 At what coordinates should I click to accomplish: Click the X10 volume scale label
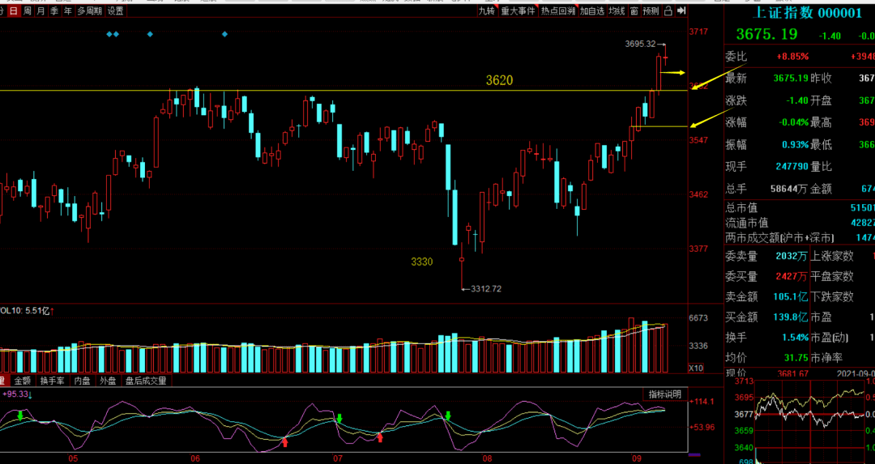click(x=696, y=368)
